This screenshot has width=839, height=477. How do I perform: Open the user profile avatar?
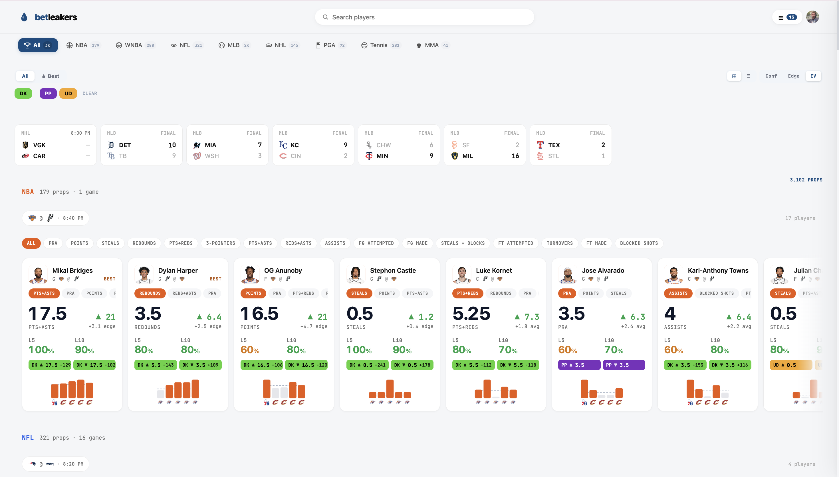tap(812, 17)
